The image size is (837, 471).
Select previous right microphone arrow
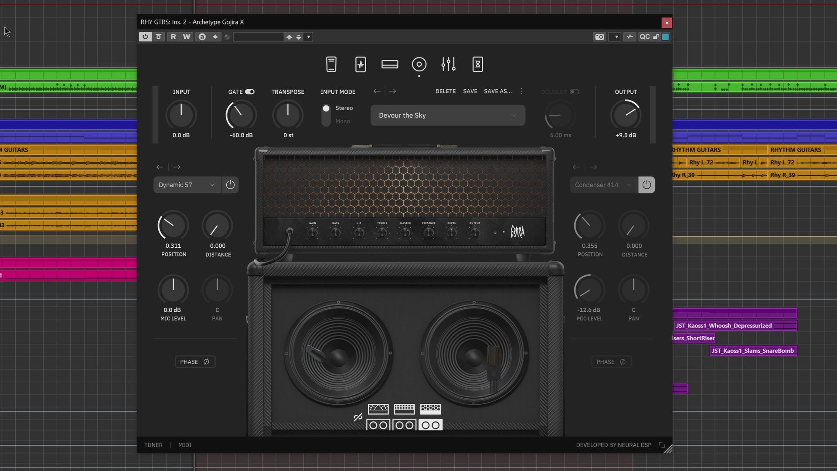(576, 167)
